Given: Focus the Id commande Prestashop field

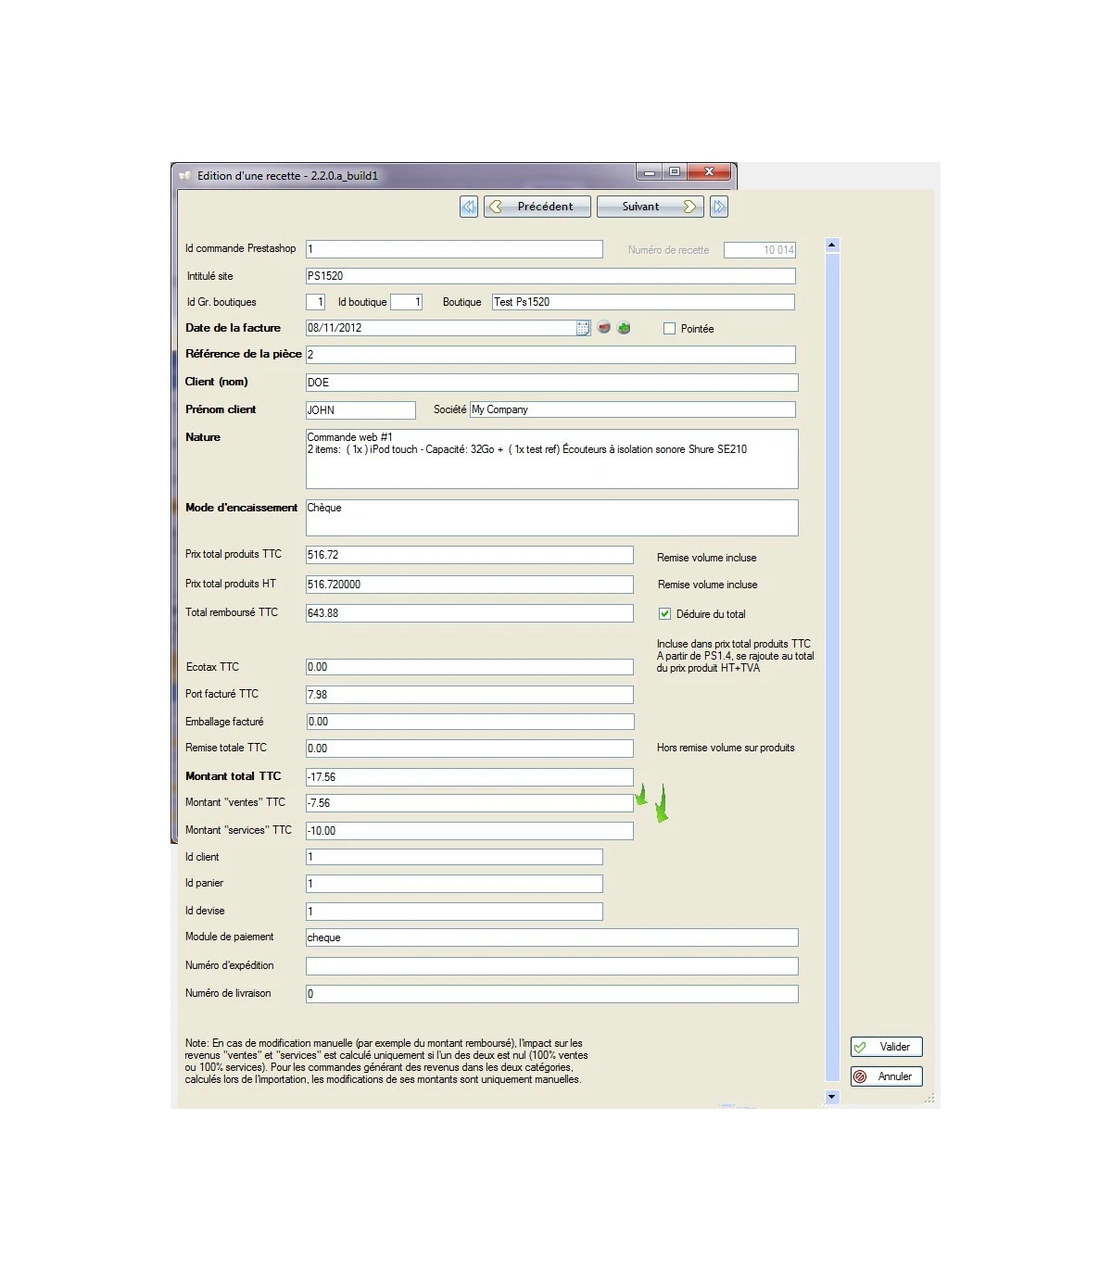Looking at the screenshot, I should tap(454, 249).
